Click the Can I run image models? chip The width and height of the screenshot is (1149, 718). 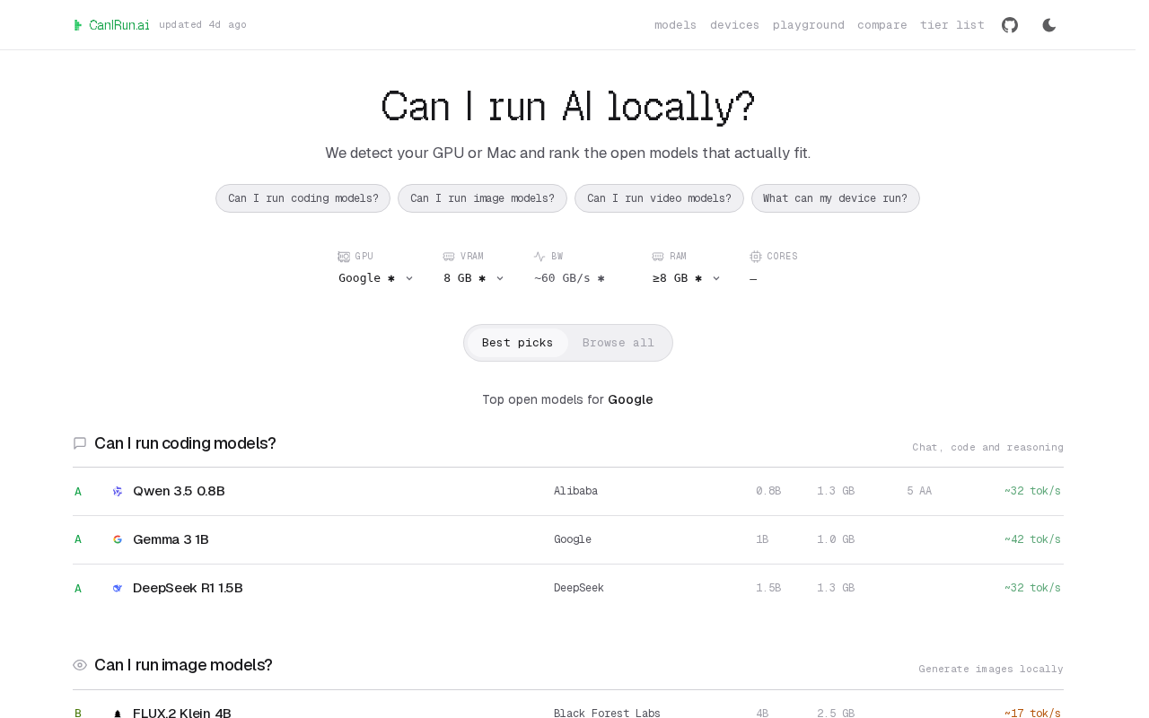[483, 198]
